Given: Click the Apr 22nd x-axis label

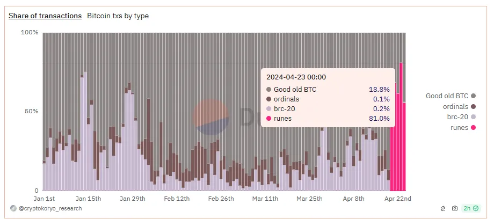Looking at the screenshot, I should click(x=397, y=199).
